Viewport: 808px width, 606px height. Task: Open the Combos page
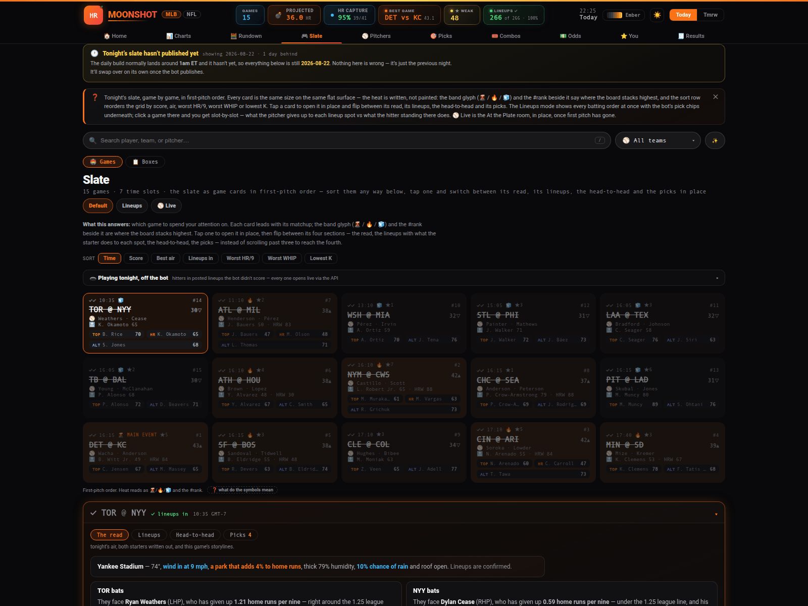point(506,36)
